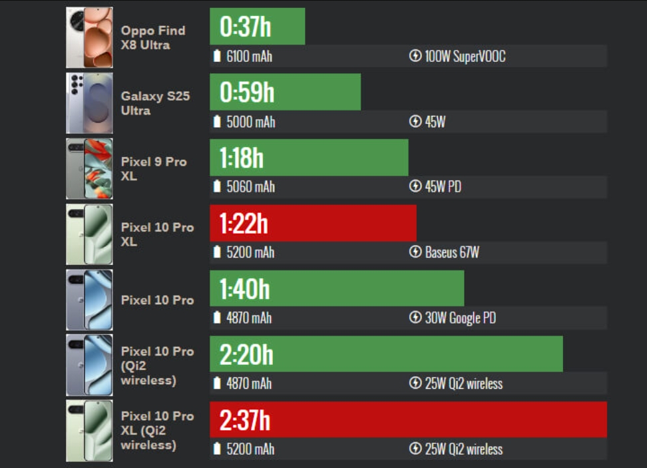Click the Pixel 10 Pro (Qi2 wireless) name
This screenshot has height=468, width=647.
[x=157, y=365]
